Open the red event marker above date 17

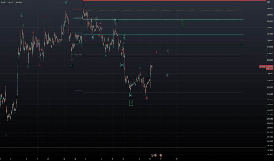(161, 155)
